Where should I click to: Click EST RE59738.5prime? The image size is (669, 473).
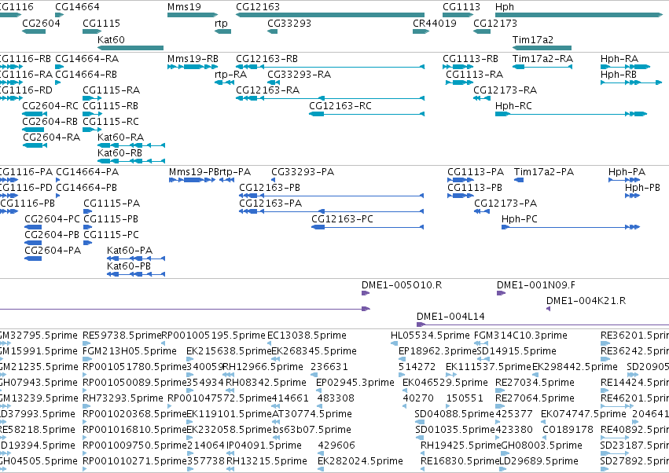122,335
